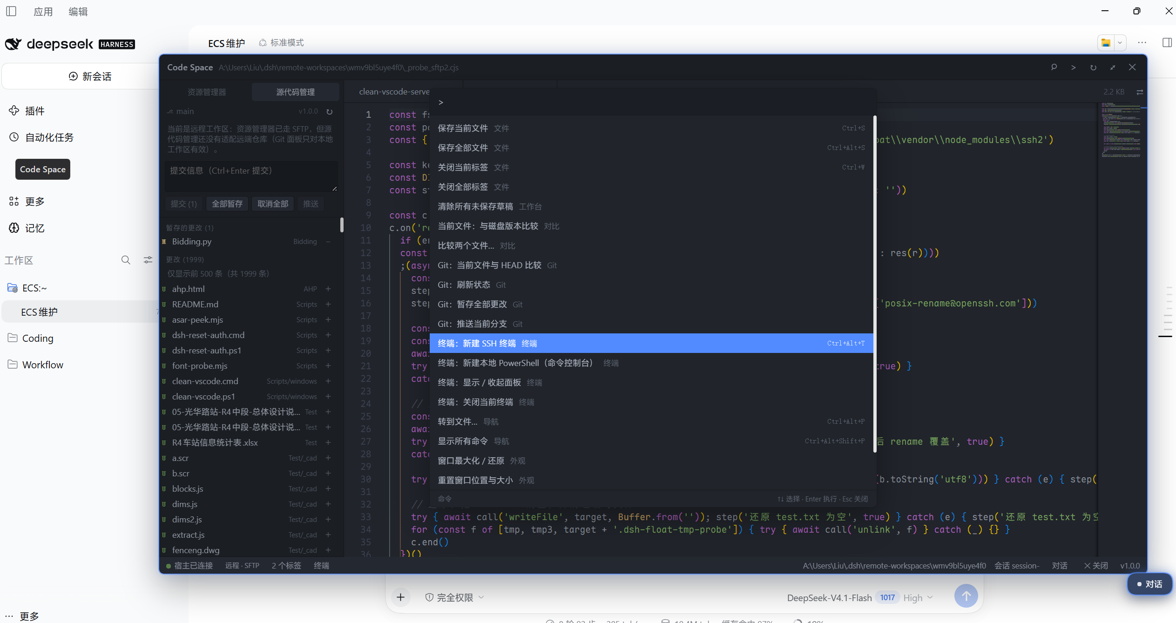Screen dimensions: 1176x623
Task: Stage README.md with its plus icon
Action: [x=328, y=305]
